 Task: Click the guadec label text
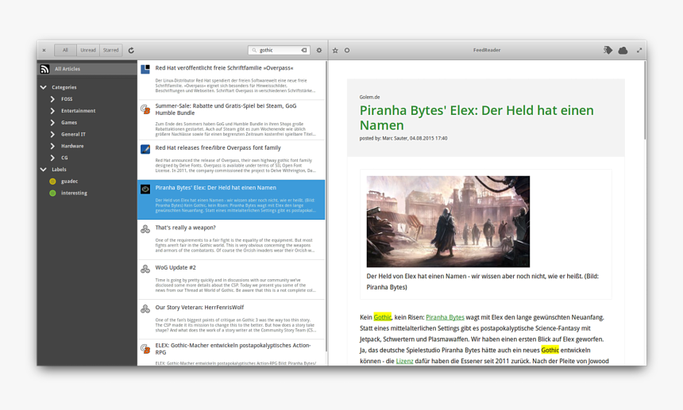pos(69,182)
